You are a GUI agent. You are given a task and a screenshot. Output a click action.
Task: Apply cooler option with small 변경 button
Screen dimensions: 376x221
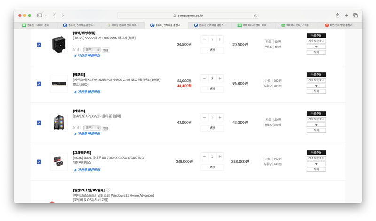point(106,50)
